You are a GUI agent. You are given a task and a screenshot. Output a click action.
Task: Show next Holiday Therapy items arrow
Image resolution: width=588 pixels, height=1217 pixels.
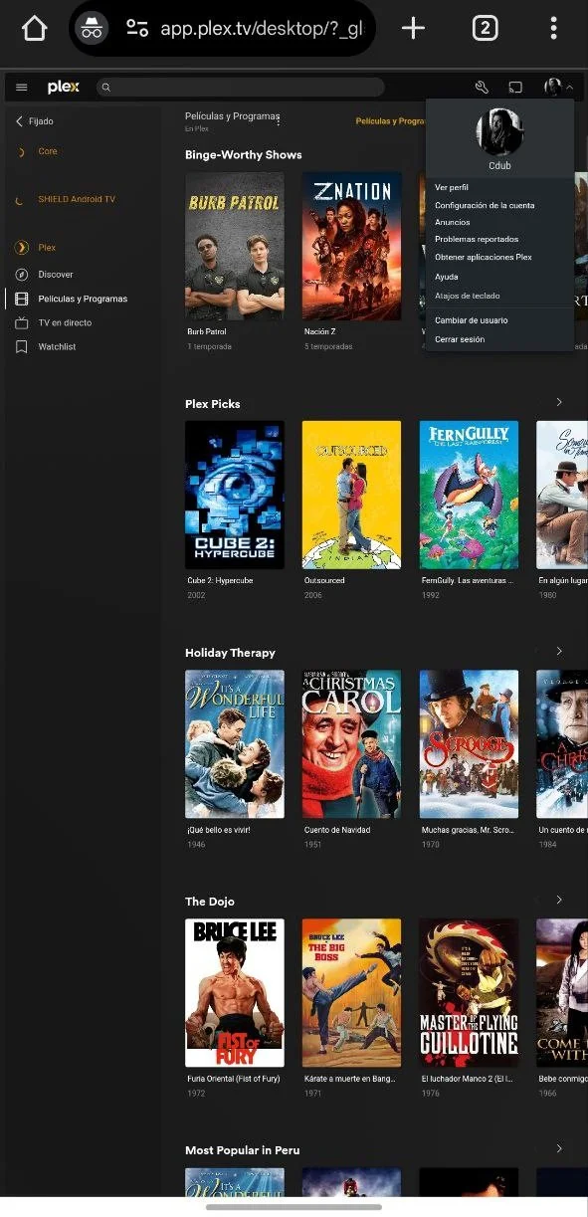coord(559,652)
